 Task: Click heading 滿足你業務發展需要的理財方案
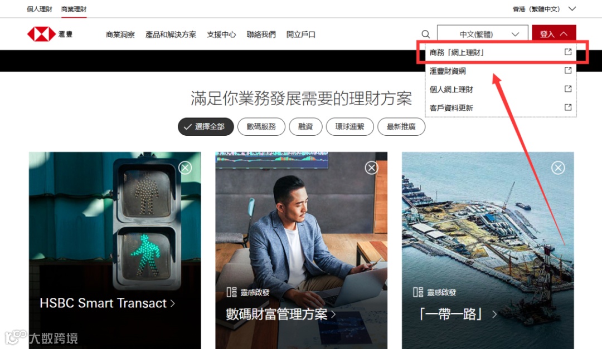pyautogui.click(x=302, y=99)
